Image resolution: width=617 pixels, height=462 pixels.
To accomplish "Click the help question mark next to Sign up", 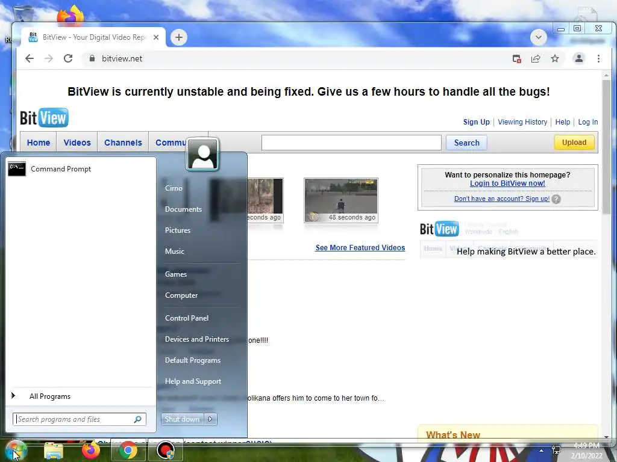I will (x=556, y=199).
